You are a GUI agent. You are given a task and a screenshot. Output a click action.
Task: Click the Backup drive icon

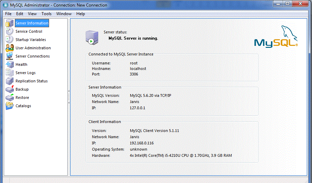click(9, 89)
